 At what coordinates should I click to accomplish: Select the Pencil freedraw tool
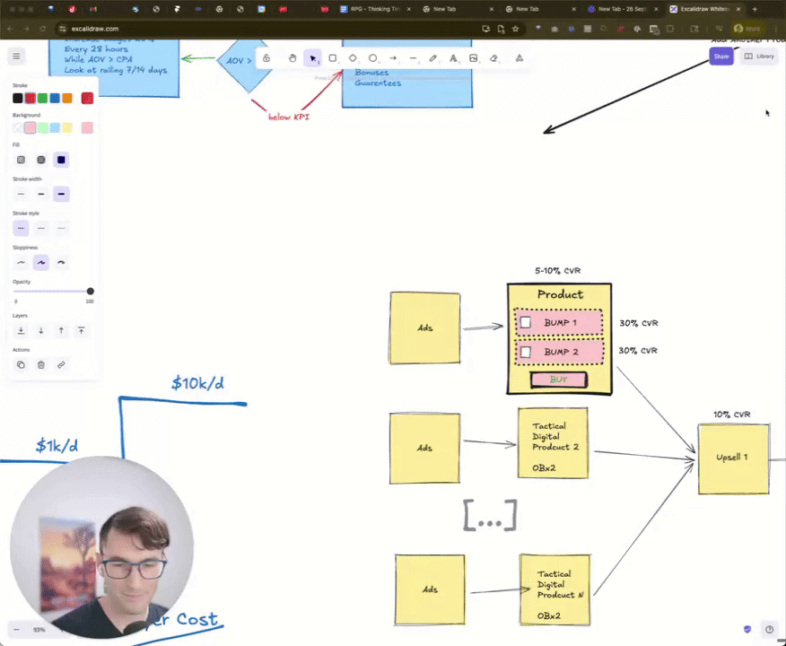[x=433, y=58]
